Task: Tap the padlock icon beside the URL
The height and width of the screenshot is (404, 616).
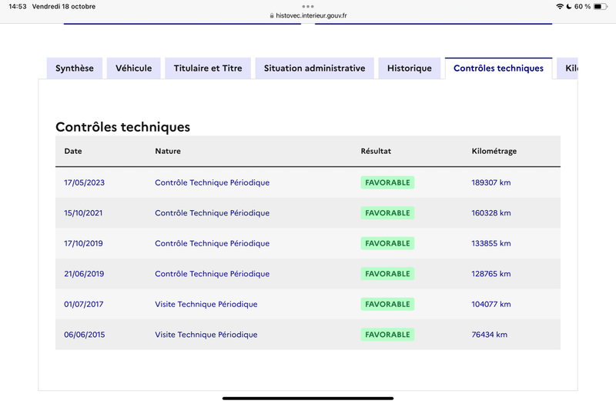Action: (x=272, y=15)
